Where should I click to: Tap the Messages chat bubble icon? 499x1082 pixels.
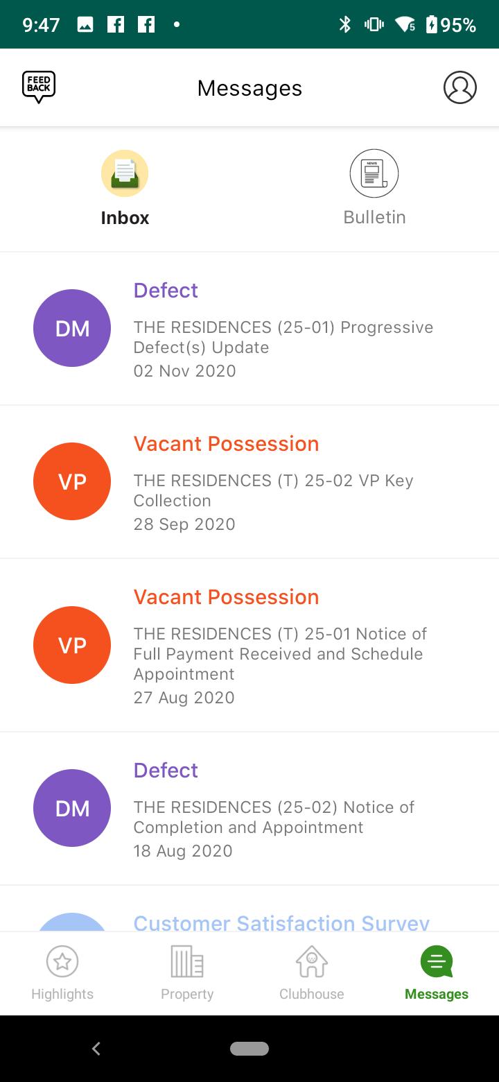pyautogui.click(x=437, y=961)
